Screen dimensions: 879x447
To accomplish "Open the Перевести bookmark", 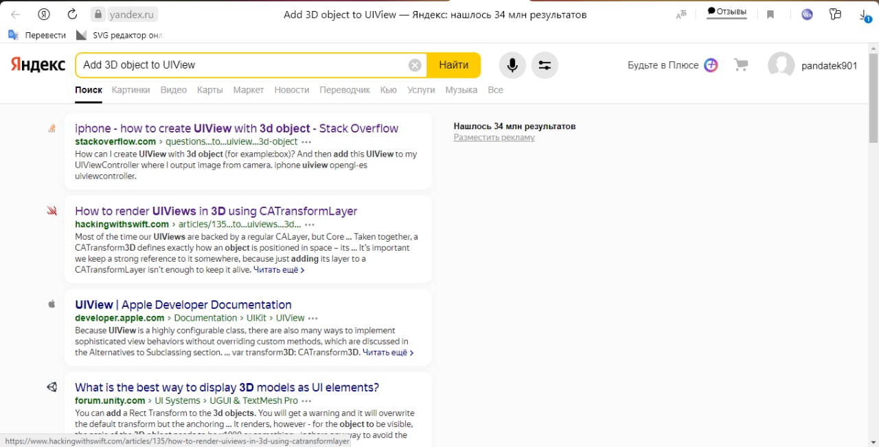I will pyautogui.click(x=38, y=35).
